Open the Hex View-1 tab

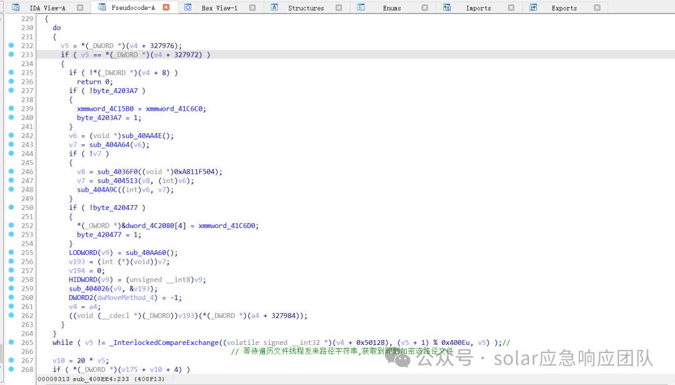click(219, 7)
